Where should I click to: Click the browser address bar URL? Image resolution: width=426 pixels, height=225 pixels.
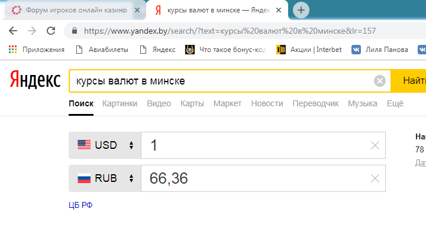[230, 31]
